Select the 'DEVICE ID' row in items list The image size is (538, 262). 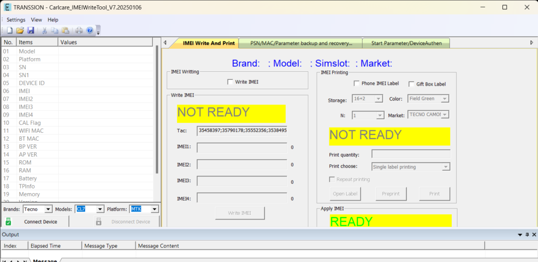(78, 83)
